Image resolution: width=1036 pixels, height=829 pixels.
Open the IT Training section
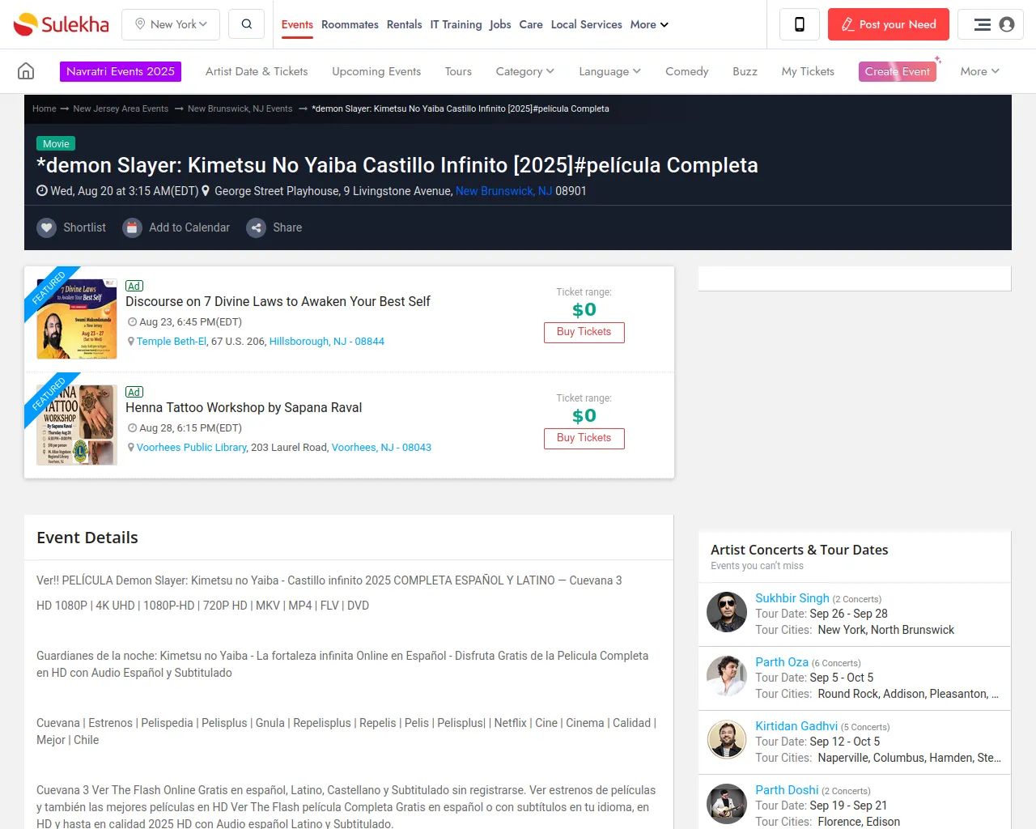[456, 24]
